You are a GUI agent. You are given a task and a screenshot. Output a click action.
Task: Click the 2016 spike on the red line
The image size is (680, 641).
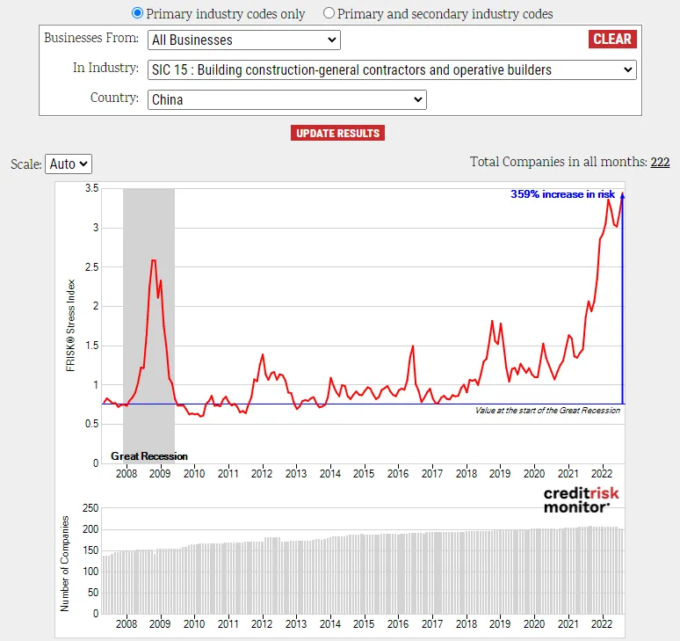click(x=412, y=346)
